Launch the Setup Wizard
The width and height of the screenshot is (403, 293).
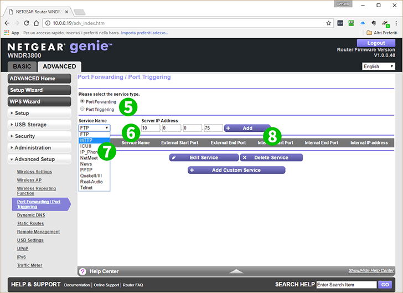tap(39, 90)
